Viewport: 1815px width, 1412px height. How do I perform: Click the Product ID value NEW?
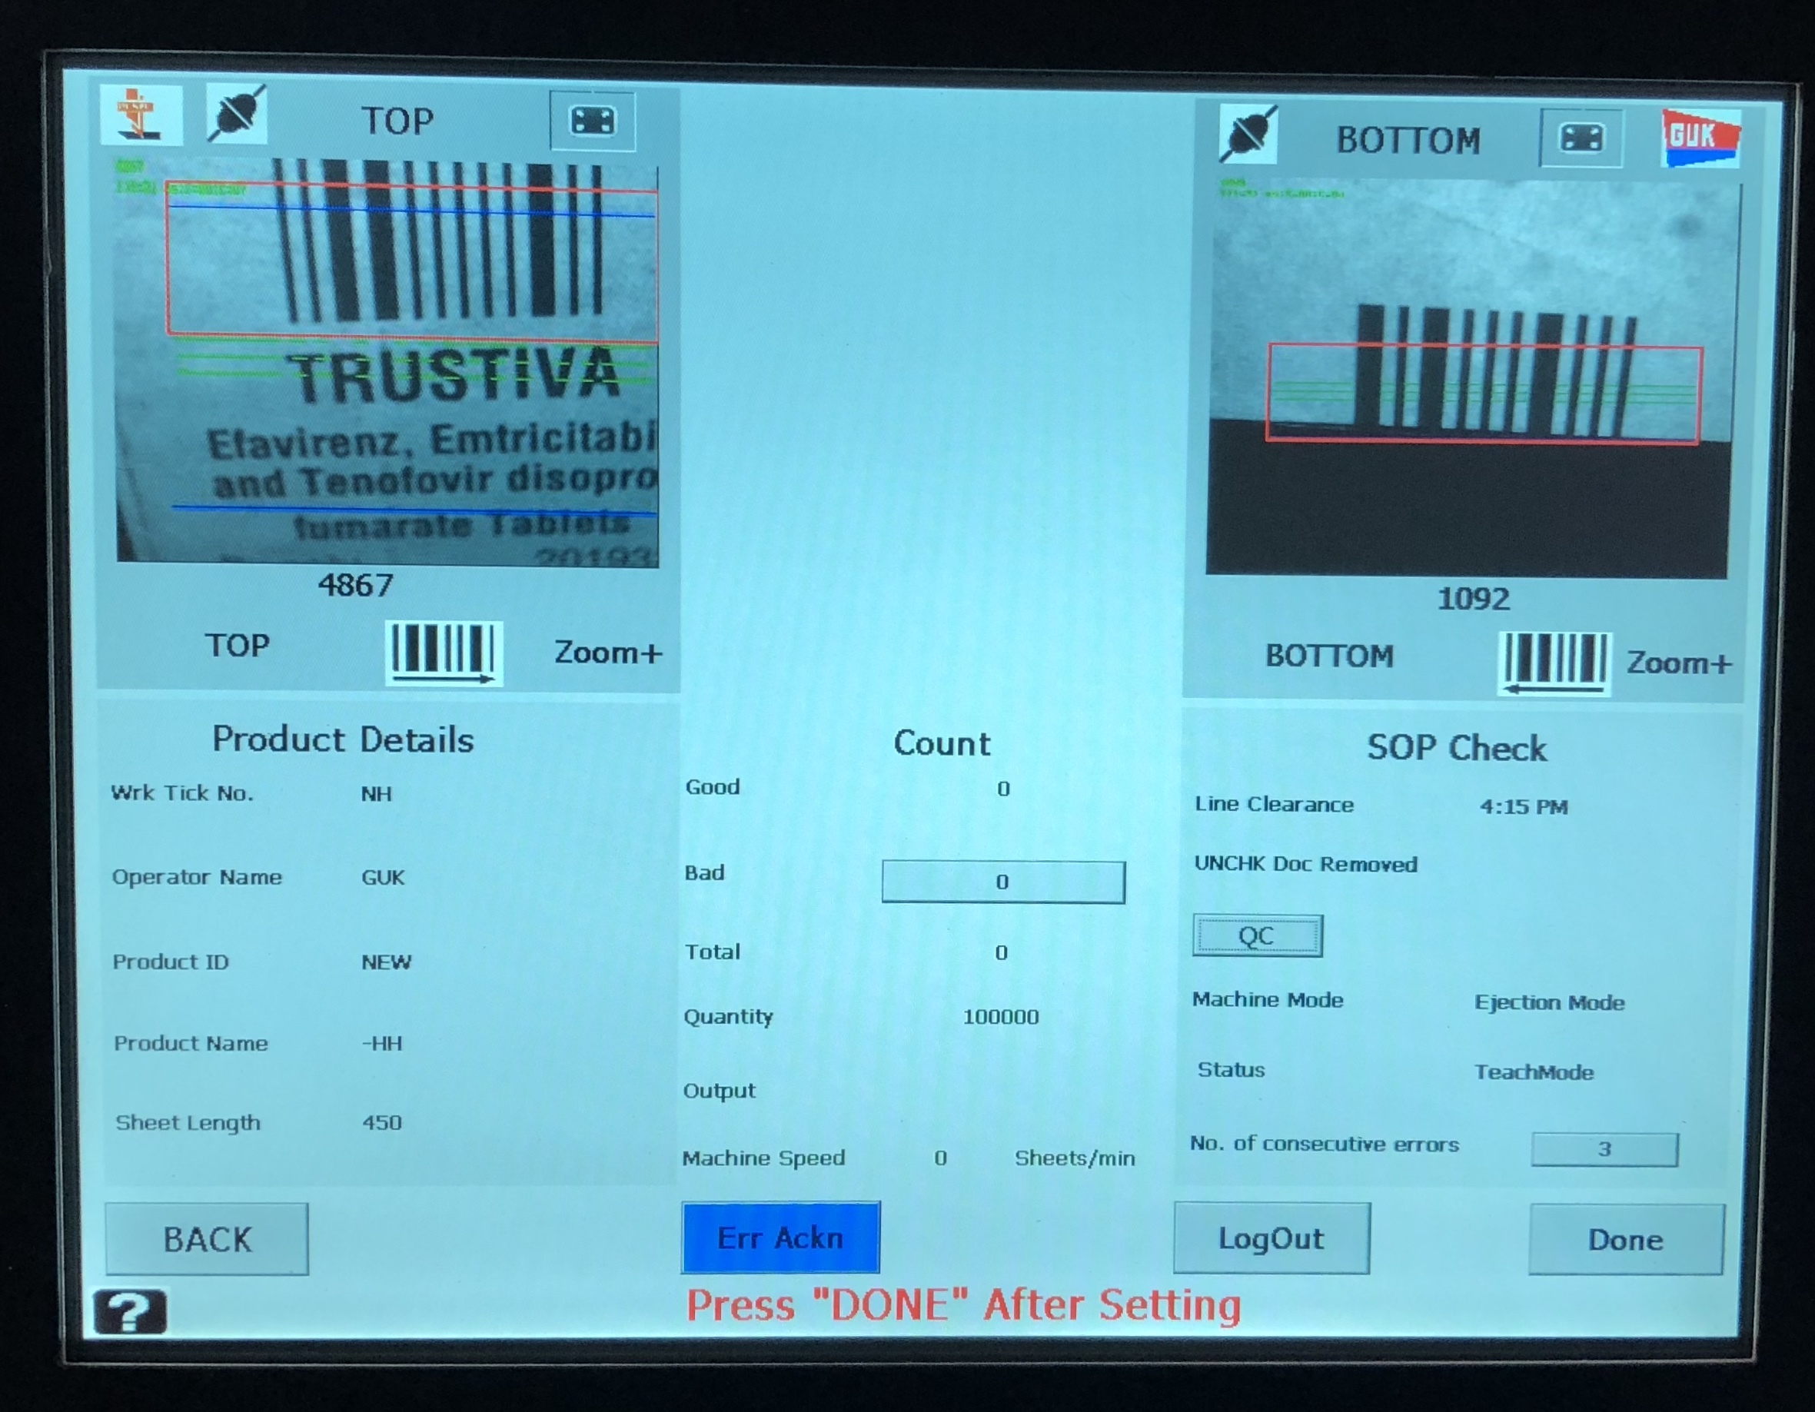click(387, 962)
